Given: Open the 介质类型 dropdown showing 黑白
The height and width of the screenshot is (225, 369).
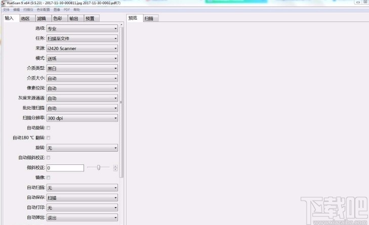Looking at the screenshot, I should pos(82,68).
